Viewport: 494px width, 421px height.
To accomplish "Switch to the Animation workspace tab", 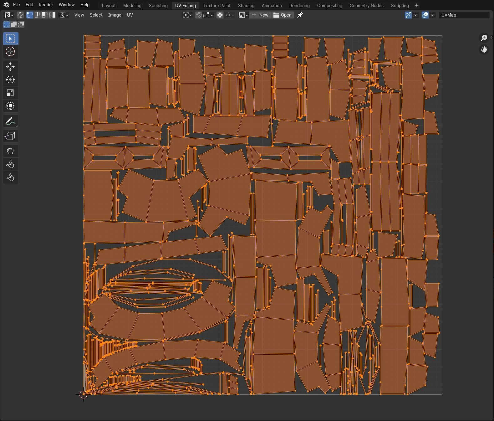I will coord(272,6).
